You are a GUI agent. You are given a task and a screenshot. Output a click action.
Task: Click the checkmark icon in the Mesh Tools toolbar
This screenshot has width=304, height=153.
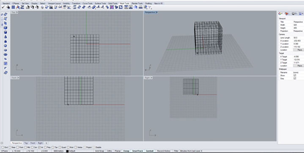(3, 7)
